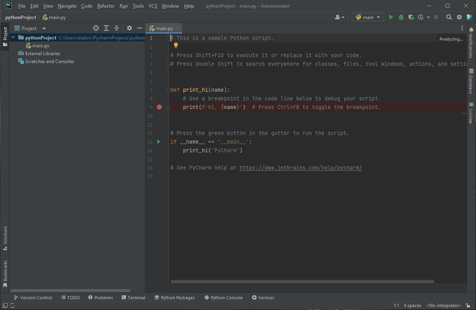
Task: Toggle the breakpoint on line 9
Action: 159,107
